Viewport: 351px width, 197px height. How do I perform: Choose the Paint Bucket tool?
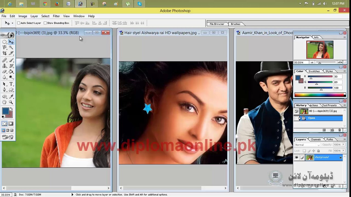[11, 72]
